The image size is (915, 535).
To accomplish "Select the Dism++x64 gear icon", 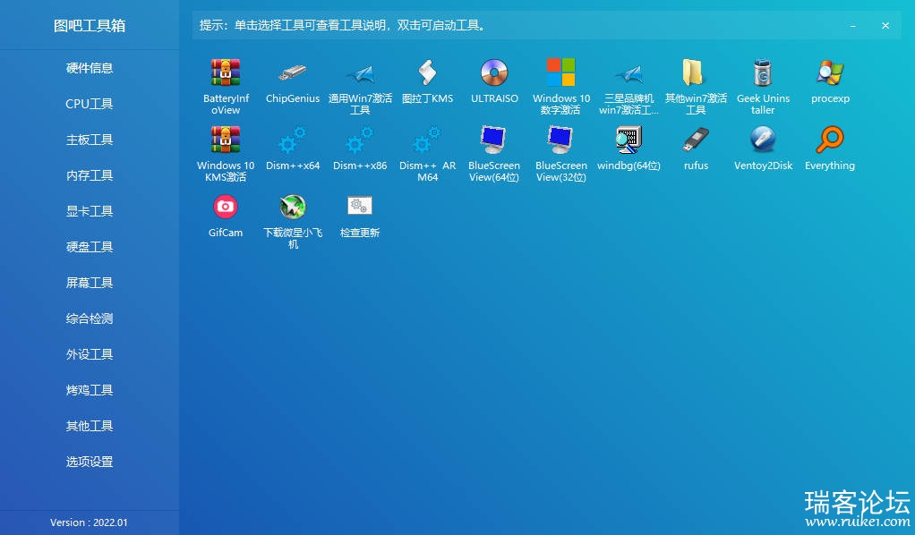I will click(293, 140).
